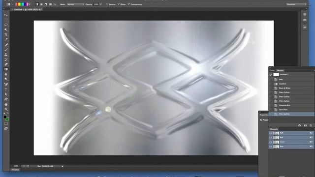
Task: Select the Gradient tool in toolbar
Action: pyautogui.click(x=6, y=69)
